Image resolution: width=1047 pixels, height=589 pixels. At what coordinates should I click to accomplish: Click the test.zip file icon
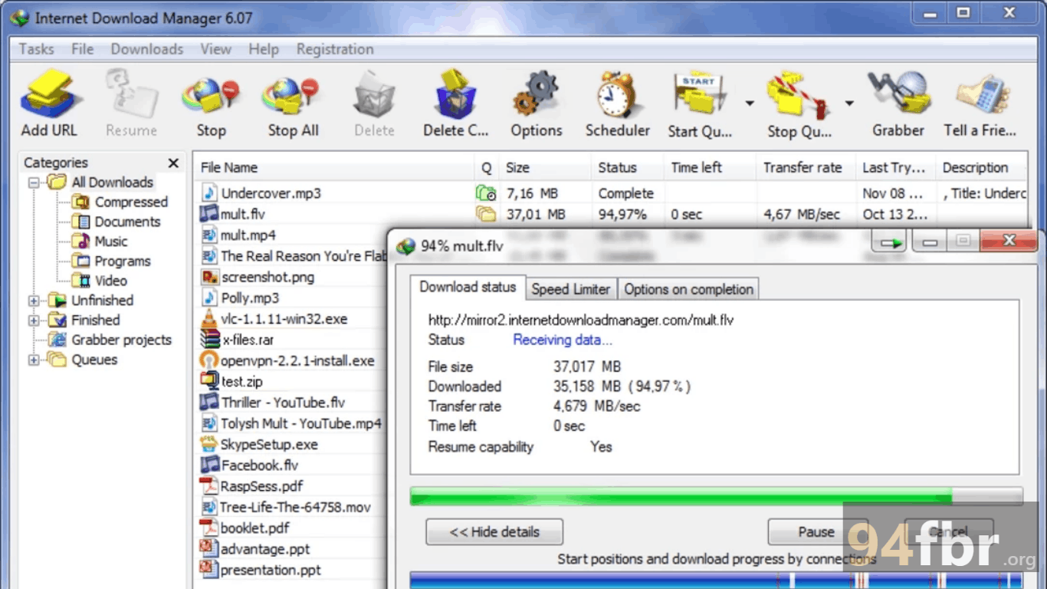(209, 381)
